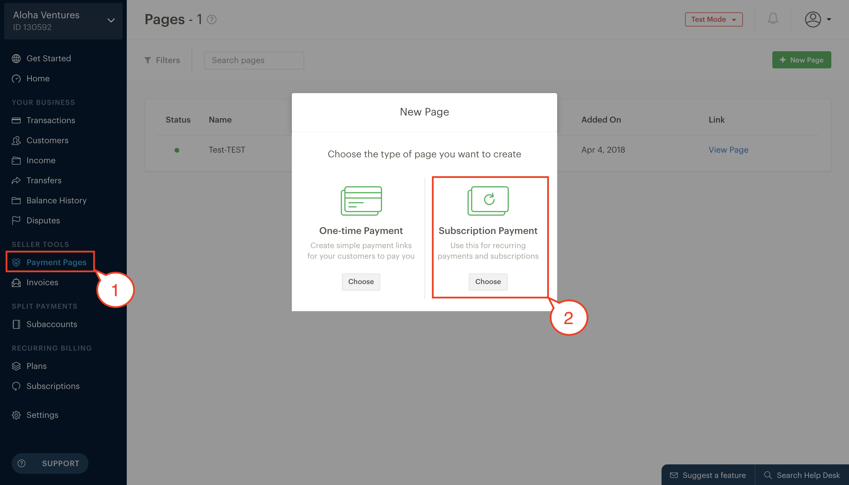Go to Home in the sidebar
This screenshot has height=485, width=849.
coord(31,79)
